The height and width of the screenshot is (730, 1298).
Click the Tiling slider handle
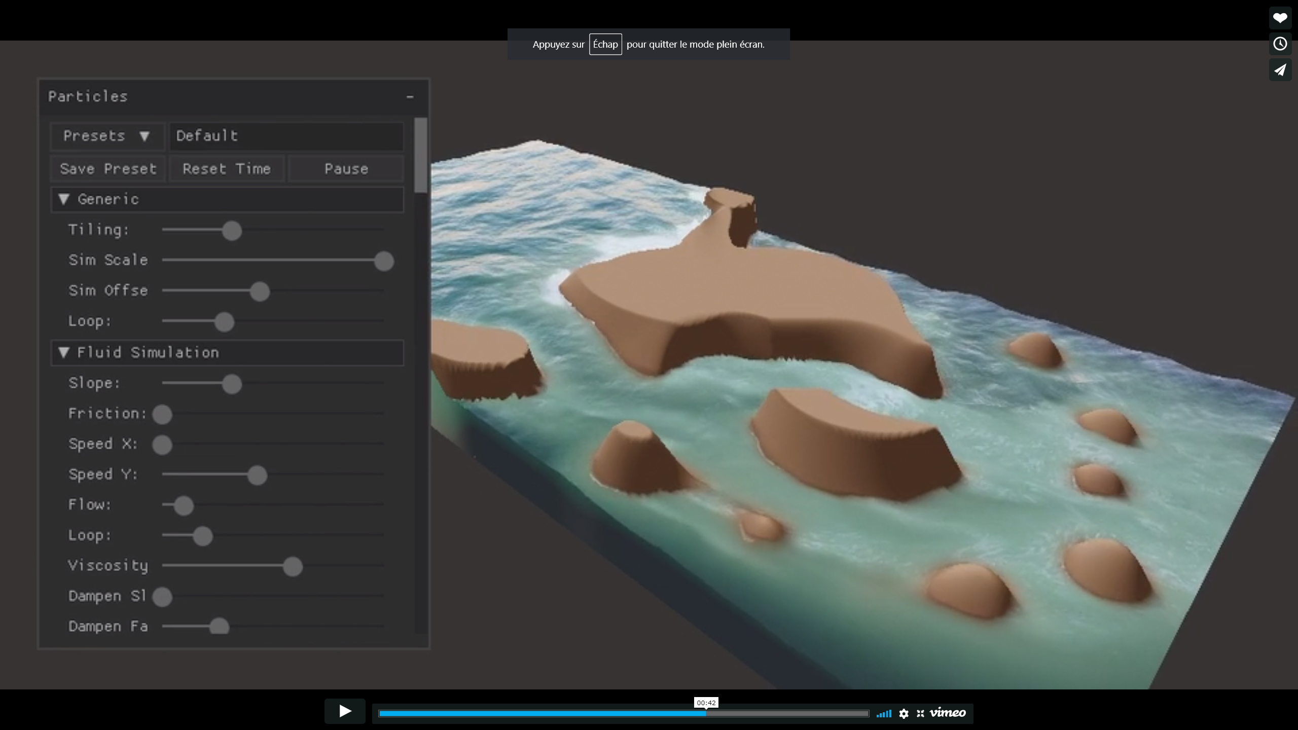tap(232, 231)
